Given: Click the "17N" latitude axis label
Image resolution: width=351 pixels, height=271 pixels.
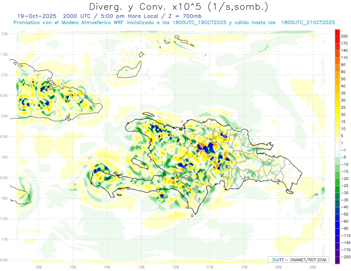Looking at the screenshot, I should click(x=4, y=239).
